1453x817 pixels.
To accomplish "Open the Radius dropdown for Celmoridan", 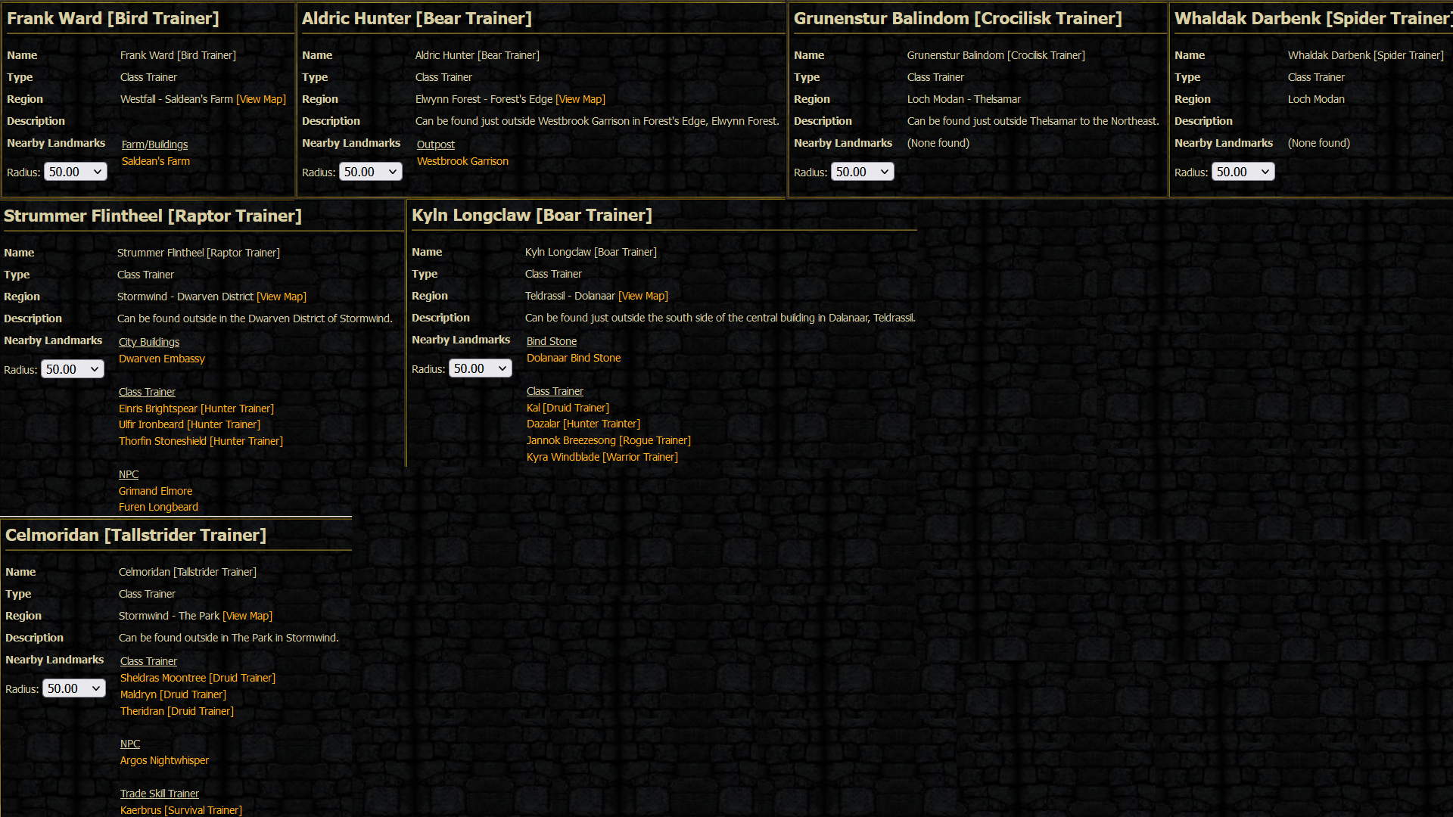I will pyautogui.click(x=73, y=688).
